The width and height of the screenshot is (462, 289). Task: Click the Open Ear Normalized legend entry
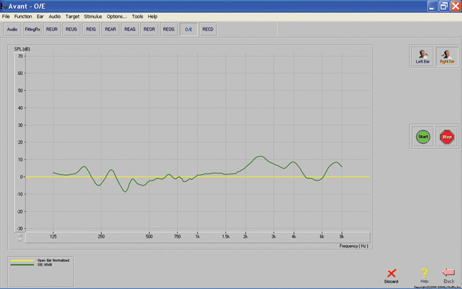pos(41,260)
